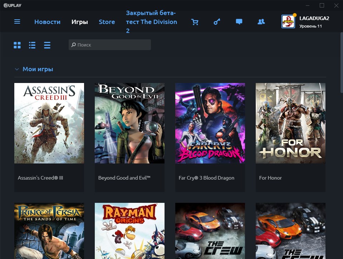Click the Beyond Good and Evil™ title
The image size is (343, 259).
click(124, 178)
